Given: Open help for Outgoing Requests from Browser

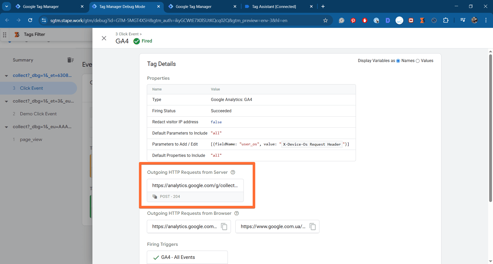Looking at the screenshot, I should (237, 213).
